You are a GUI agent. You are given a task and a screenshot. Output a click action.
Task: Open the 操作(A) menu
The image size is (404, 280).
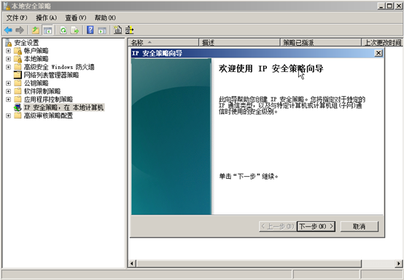(x=46, y=17)
